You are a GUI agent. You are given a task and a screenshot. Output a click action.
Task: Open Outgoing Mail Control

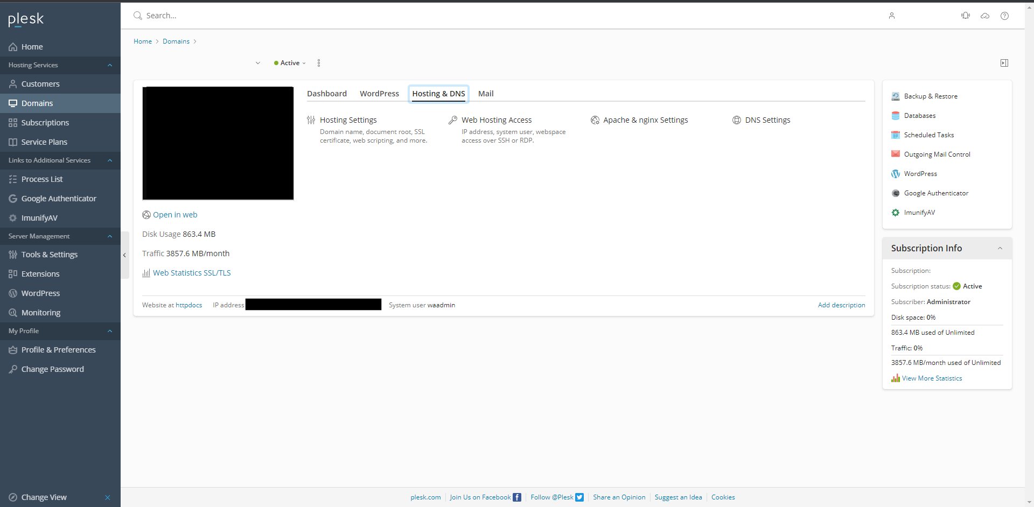tap(937, 154)
